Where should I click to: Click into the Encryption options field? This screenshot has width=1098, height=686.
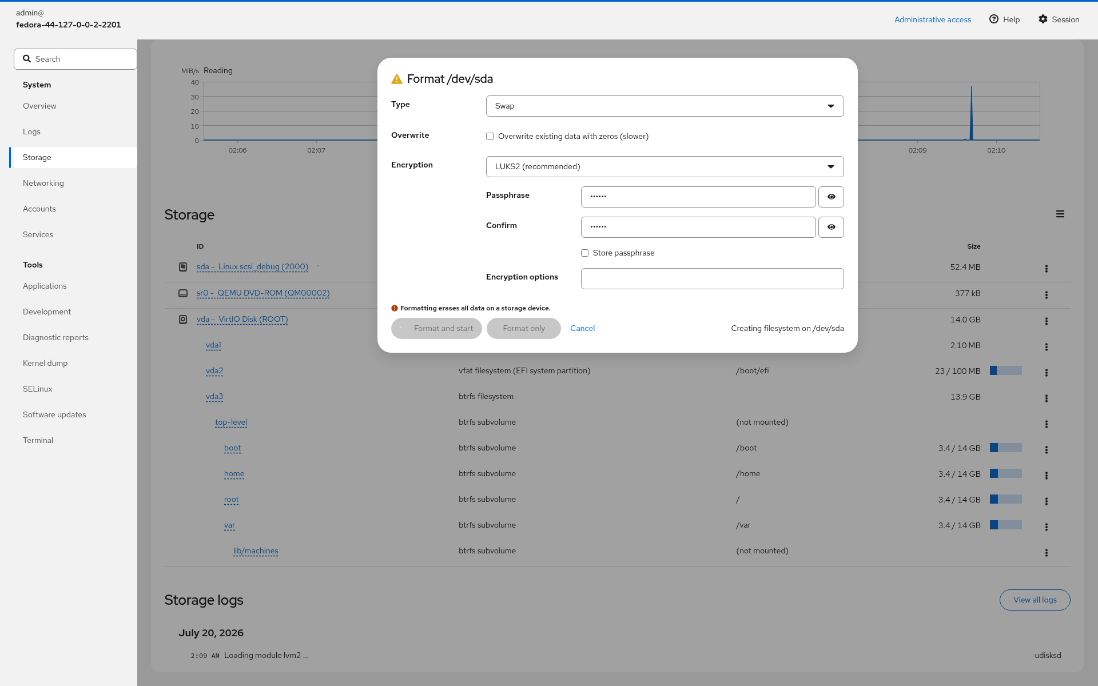(712, 278)
